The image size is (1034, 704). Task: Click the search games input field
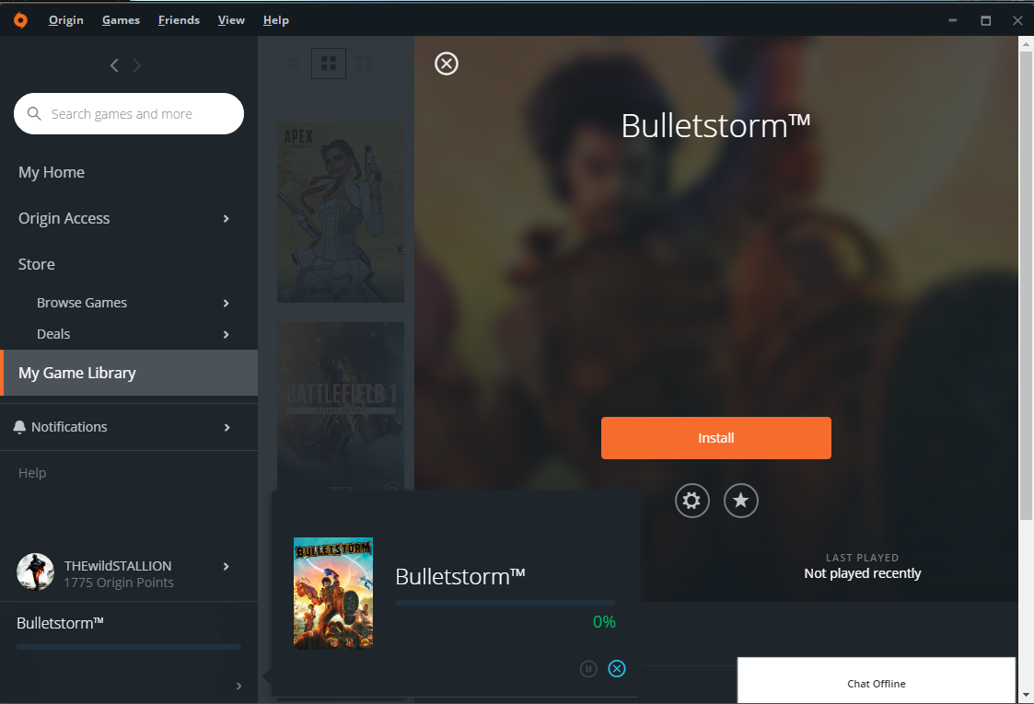click(x=129, y=113)
